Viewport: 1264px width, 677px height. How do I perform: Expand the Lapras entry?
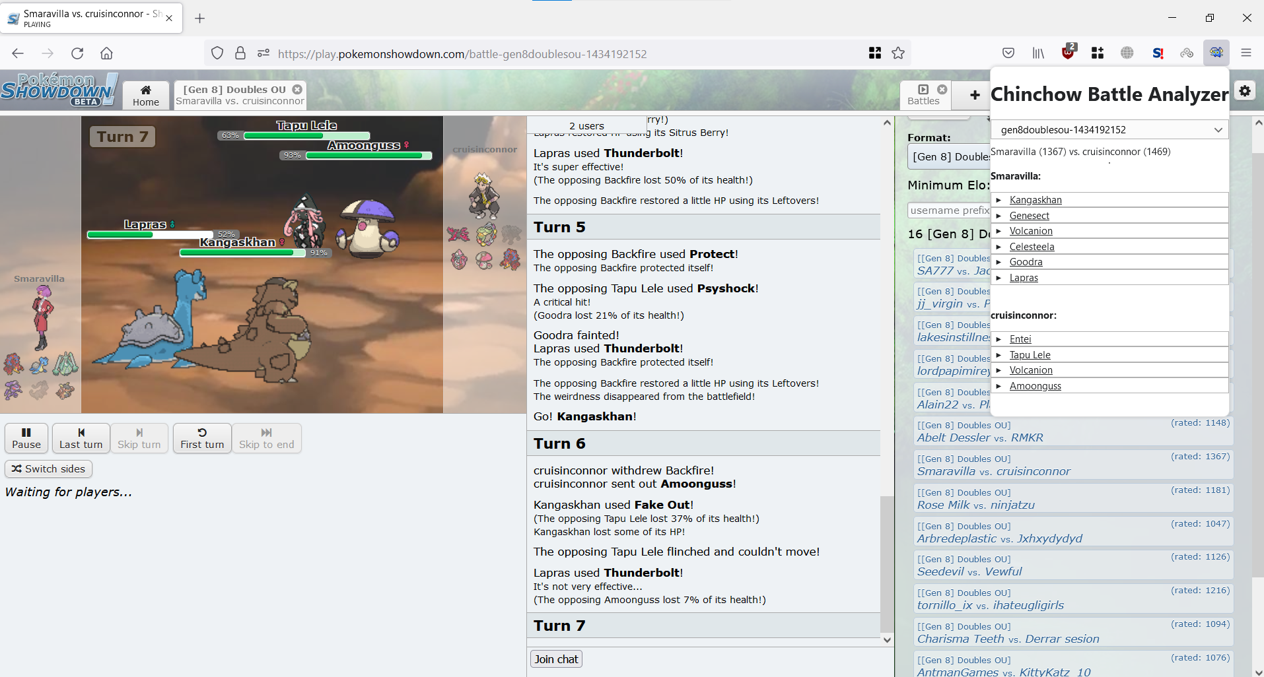(1109, 278)
